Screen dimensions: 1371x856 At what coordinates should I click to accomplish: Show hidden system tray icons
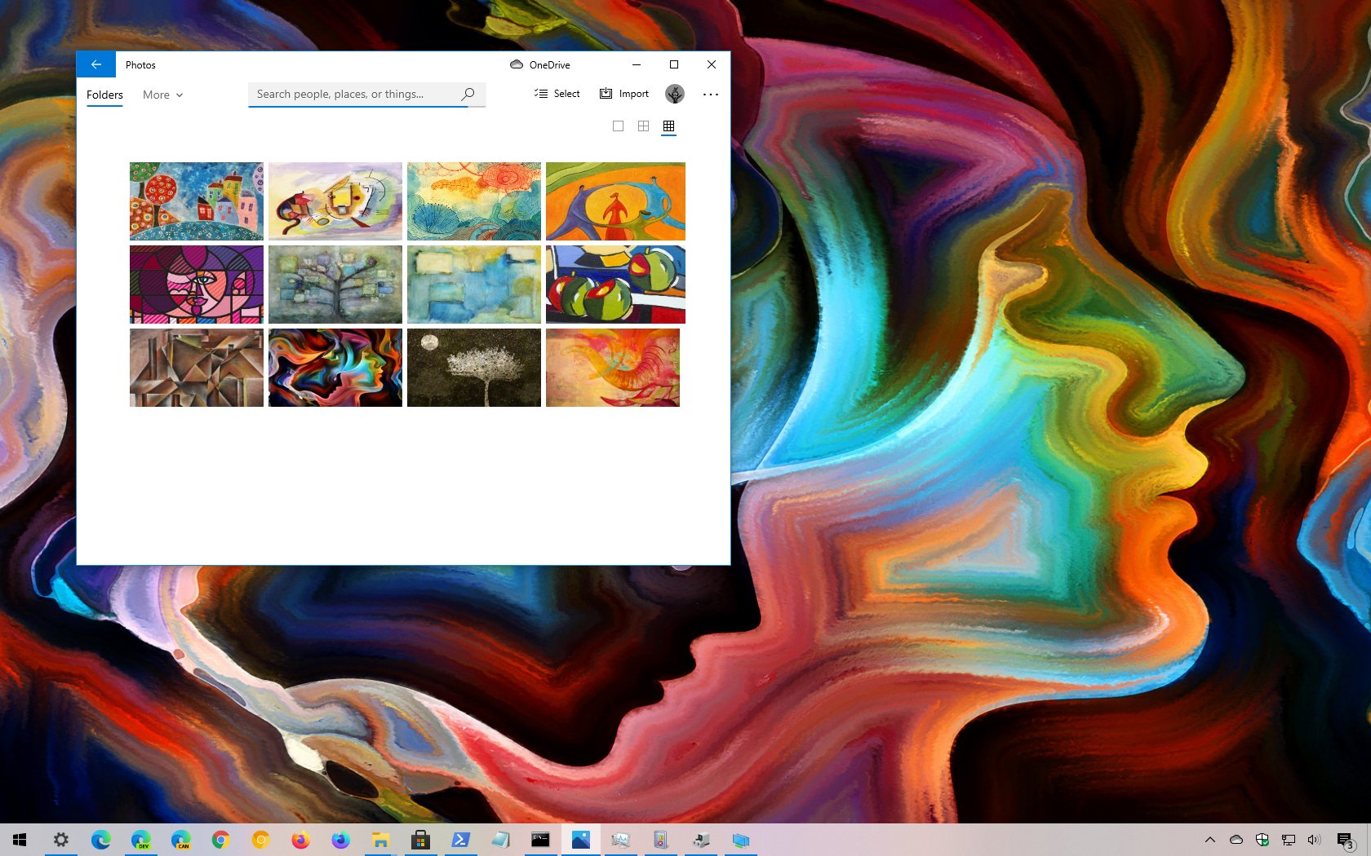[1210, 840]
